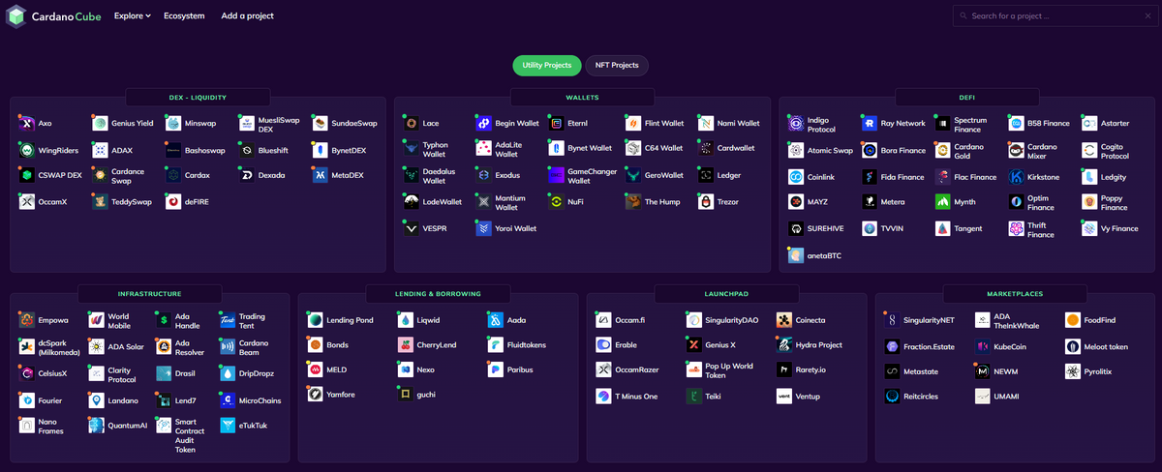Click the Eternl wallet icon
This screenshot has height=472, width=1162.
(x=556, y=124)
